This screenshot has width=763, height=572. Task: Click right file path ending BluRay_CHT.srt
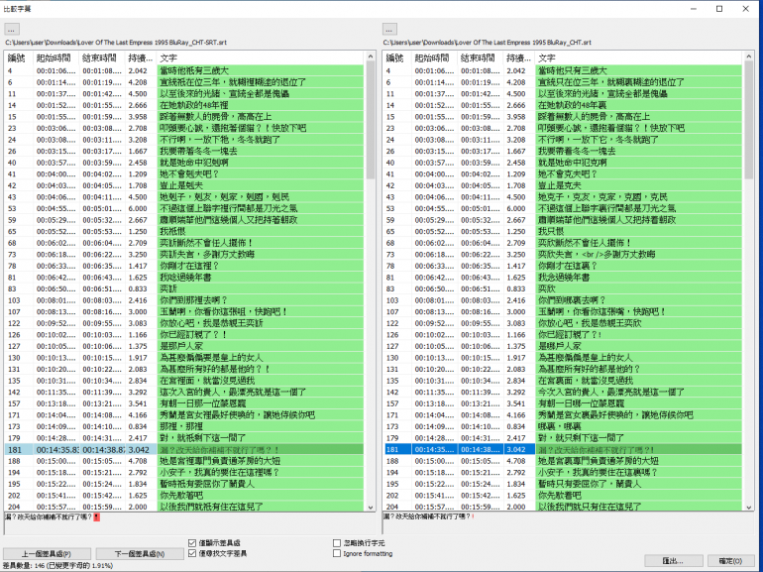pos(488,43)
